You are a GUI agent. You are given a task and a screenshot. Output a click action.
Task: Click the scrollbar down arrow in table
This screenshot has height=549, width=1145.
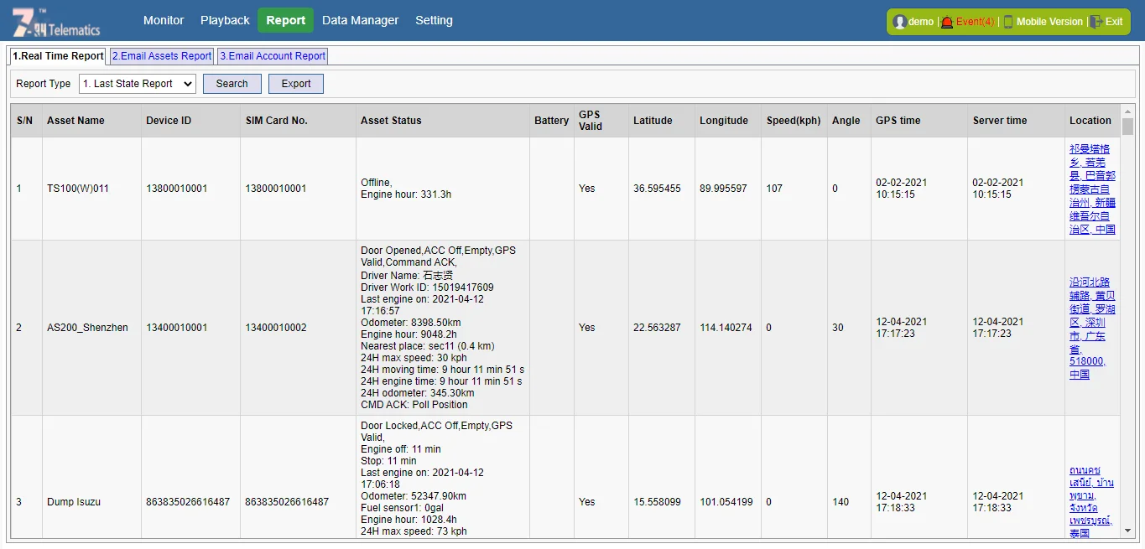point(1127,531)
